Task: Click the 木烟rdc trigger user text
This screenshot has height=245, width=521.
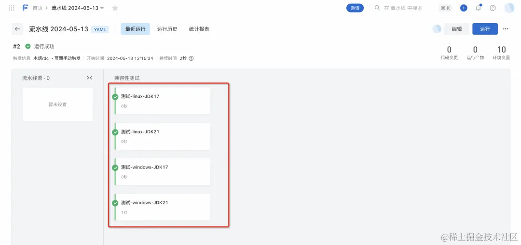Action: tap(41, 58)
